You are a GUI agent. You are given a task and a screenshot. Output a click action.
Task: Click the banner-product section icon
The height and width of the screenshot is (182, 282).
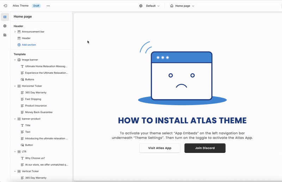click(x=19, y=119)
